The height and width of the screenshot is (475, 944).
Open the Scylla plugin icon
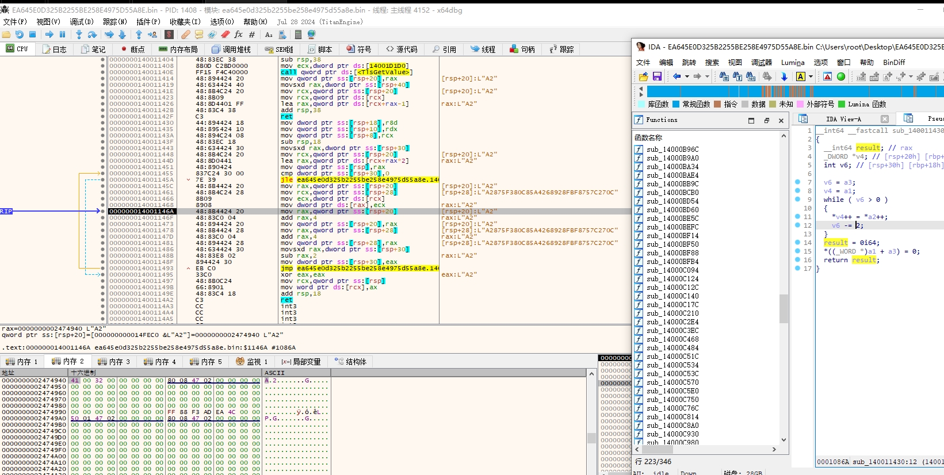point(169,35)
